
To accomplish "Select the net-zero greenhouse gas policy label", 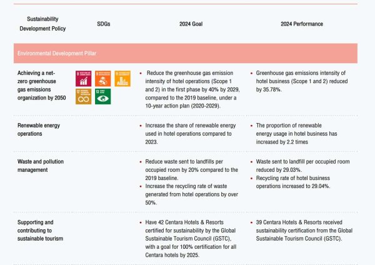I will 42,86.
